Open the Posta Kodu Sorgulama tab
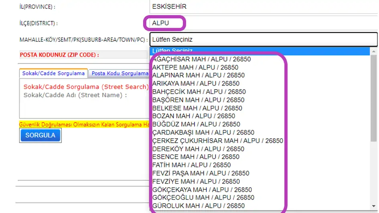Image resolution: width=379 pixels, height=213 pixels. pos(119,74)
